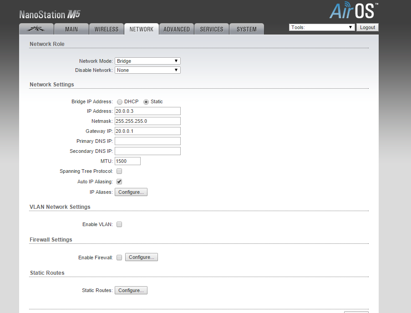Select the DHCP radio button
This screenshot has height=313, width=411.
click(120, 102)
